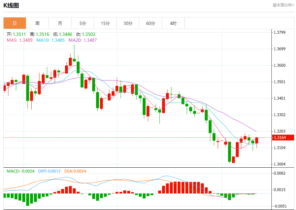Click the MA5: 1.3489 label

click(x=20, y=40)
